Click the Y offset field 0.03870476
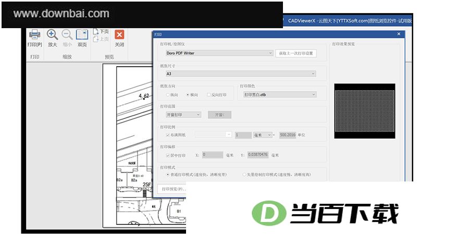Screen dimensions: 469x244 click(x=258, y=155)
